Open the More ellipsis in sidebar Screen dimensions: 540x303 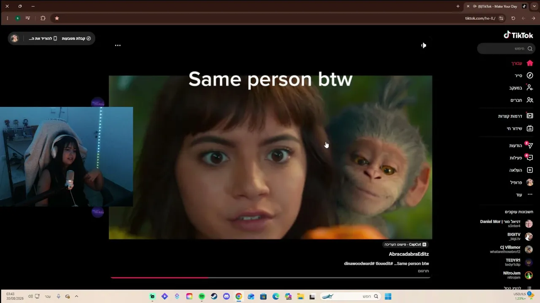(x=530, y=194)
